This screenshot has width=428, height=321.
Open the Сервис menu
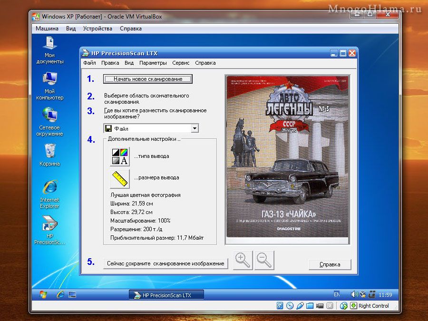pos(181,63)
